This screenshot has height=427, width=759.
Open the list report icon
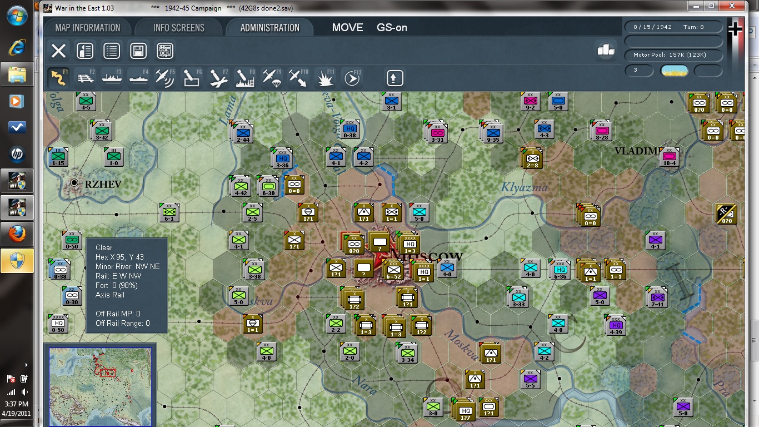(x=112, y=51)
